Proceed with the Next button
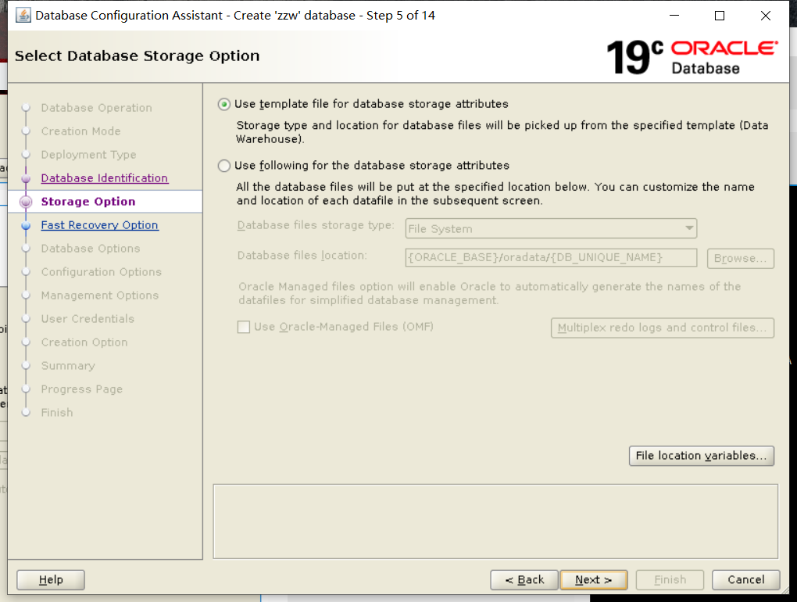Image resolution: width=797 pixels, height=602 pixels. pos(594,579)
